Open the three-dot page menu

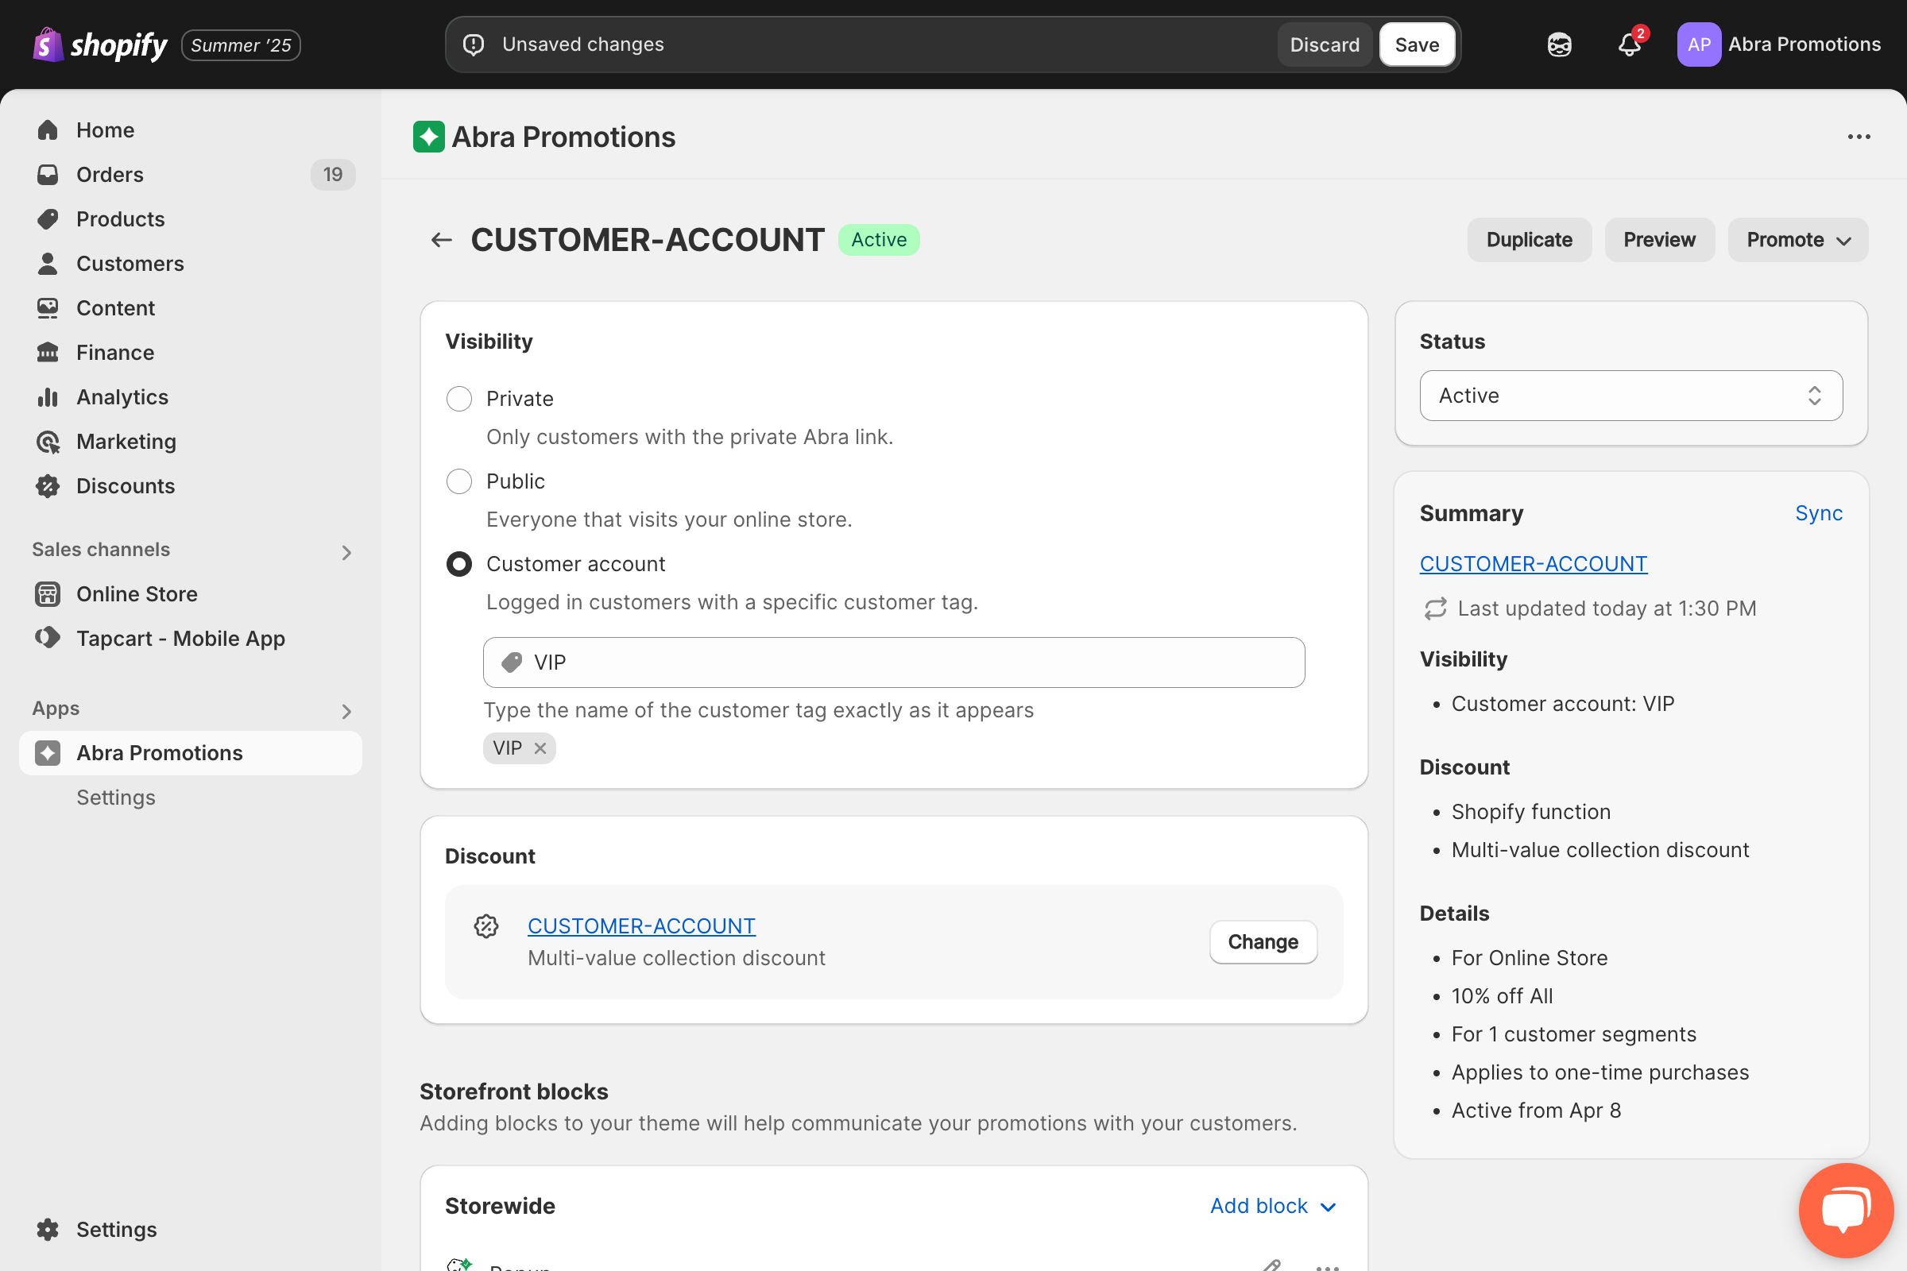(x=1859, y=137)
